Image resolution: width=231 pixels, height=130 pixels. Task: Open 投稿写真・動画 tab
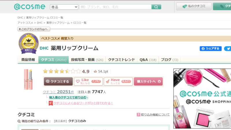pyautogui.click(x=87, y=60)
